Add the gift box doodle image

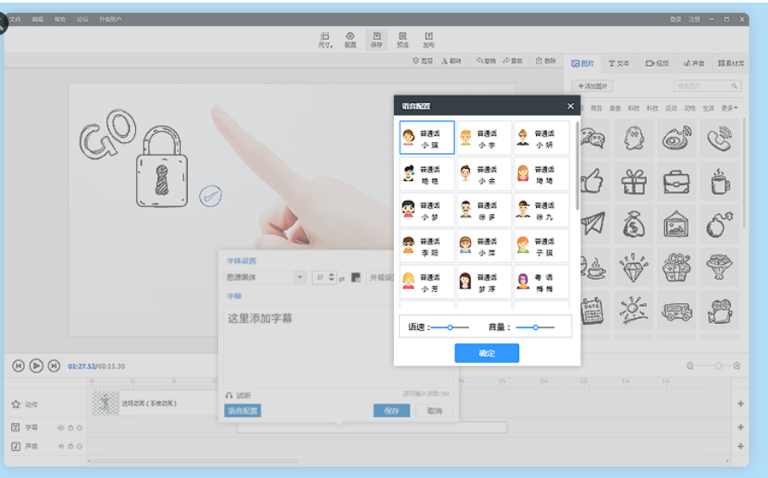634,181
